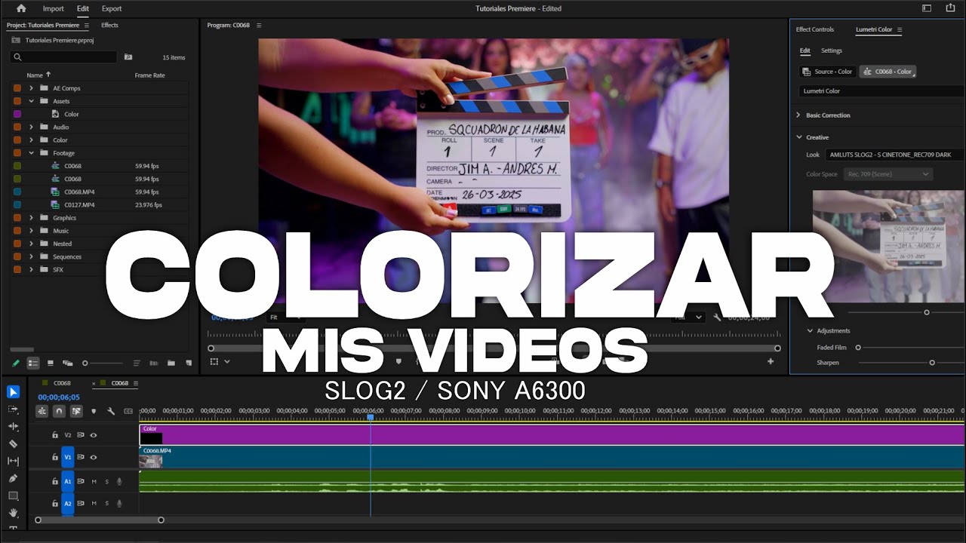Image resolution: width=966 pixels, height=543 pixels.
Task: Create a new bin in project panel
Action: [x=171, y=363]
